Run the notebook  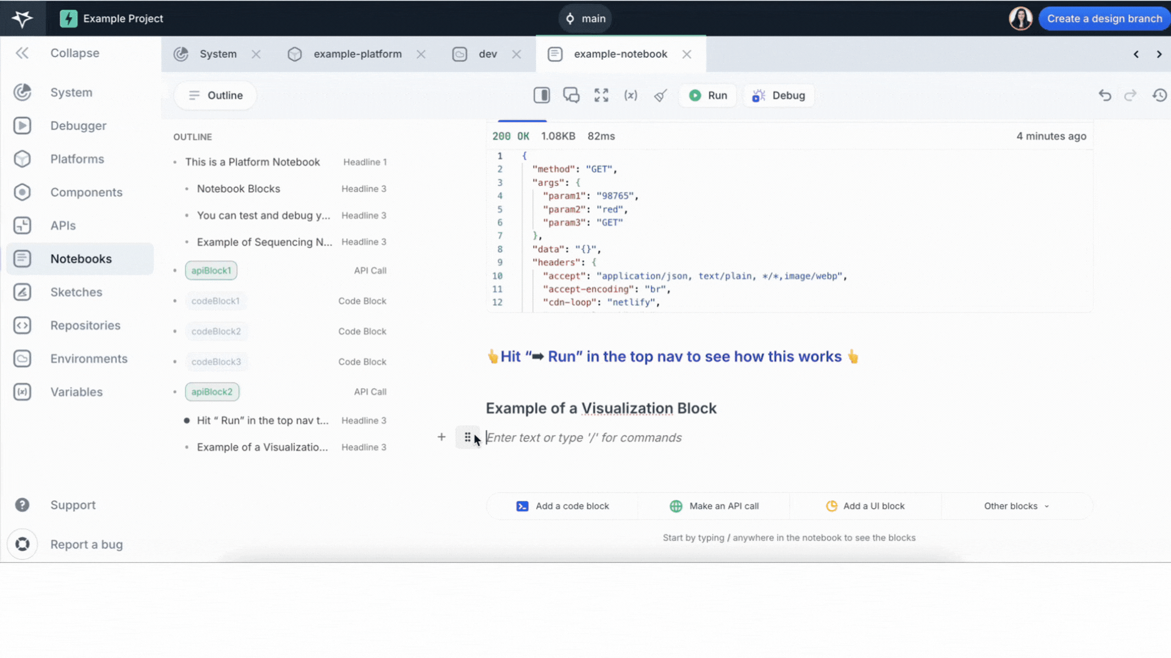point(708,96)
